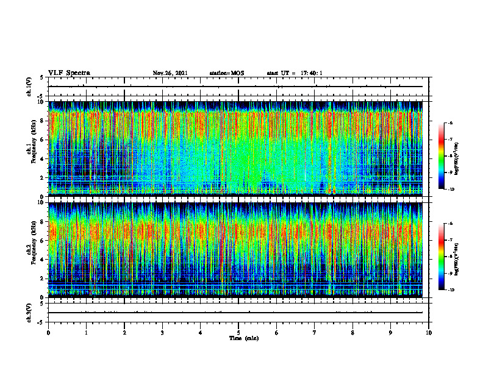Click the time axis tick label "7"
Viewport: 483px width, 373px height.
(315, 333)
